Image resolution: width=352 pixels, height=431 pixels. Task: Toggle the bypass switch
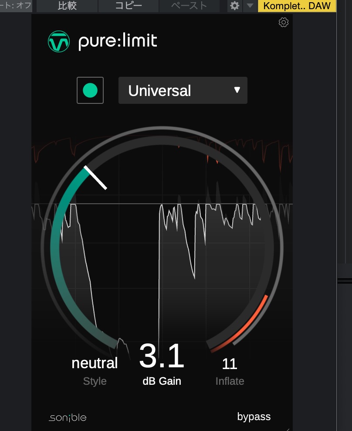[254, 417]
